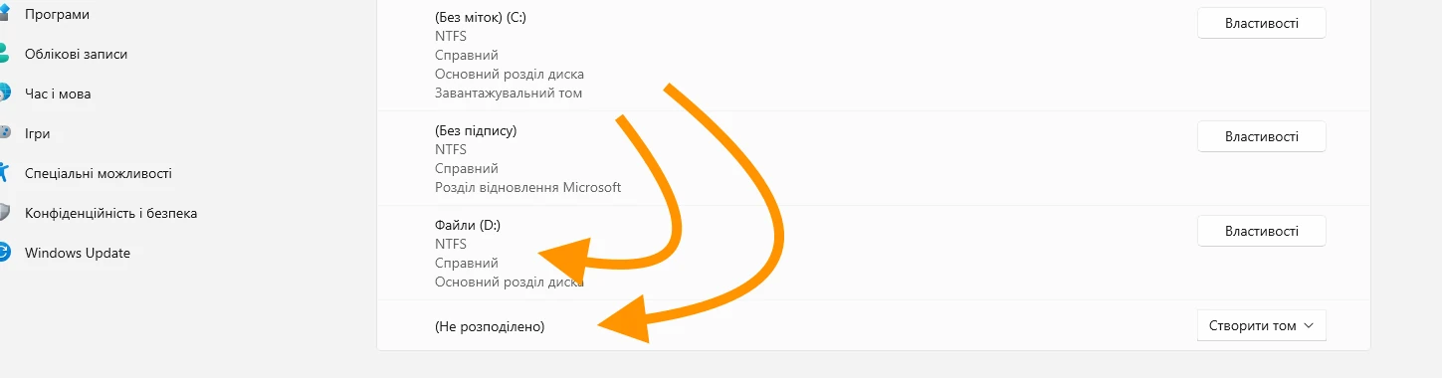Open the Ігри gamepad icon

4,133
